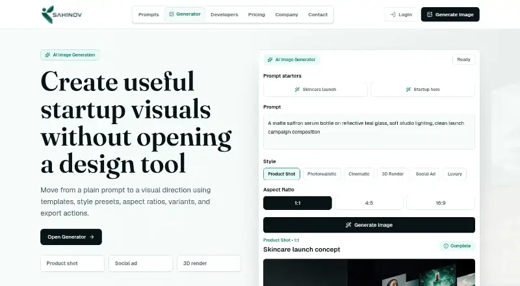The width and height of the screenshot is (520, 286).
Task: Set aspect ratio to 1:1
Action: [x=298, y=203]
